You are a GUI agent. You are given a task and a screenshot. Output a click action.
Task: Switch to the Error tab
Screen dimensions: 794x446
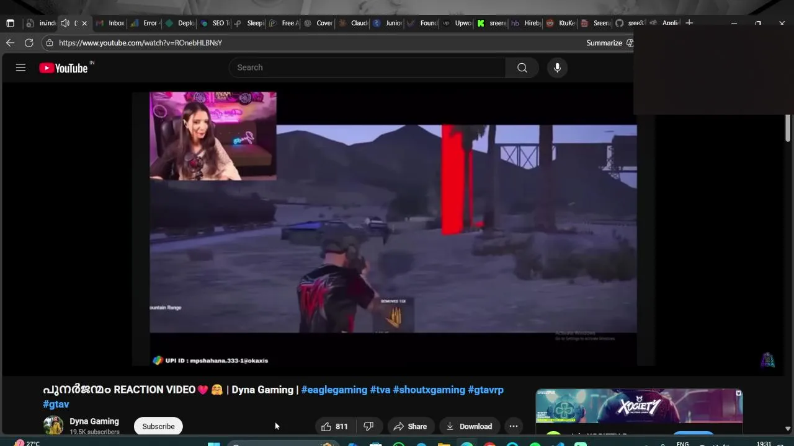pos(145,23)
